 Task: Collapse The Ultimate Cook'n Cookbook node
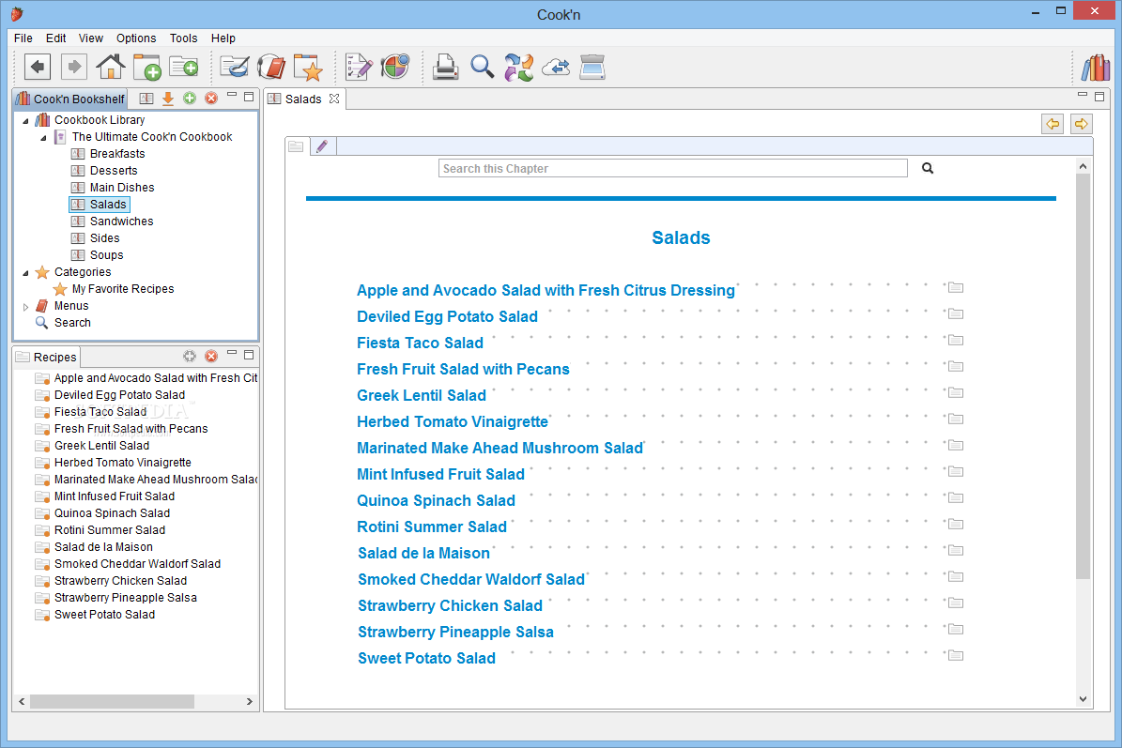pos(43,137)
